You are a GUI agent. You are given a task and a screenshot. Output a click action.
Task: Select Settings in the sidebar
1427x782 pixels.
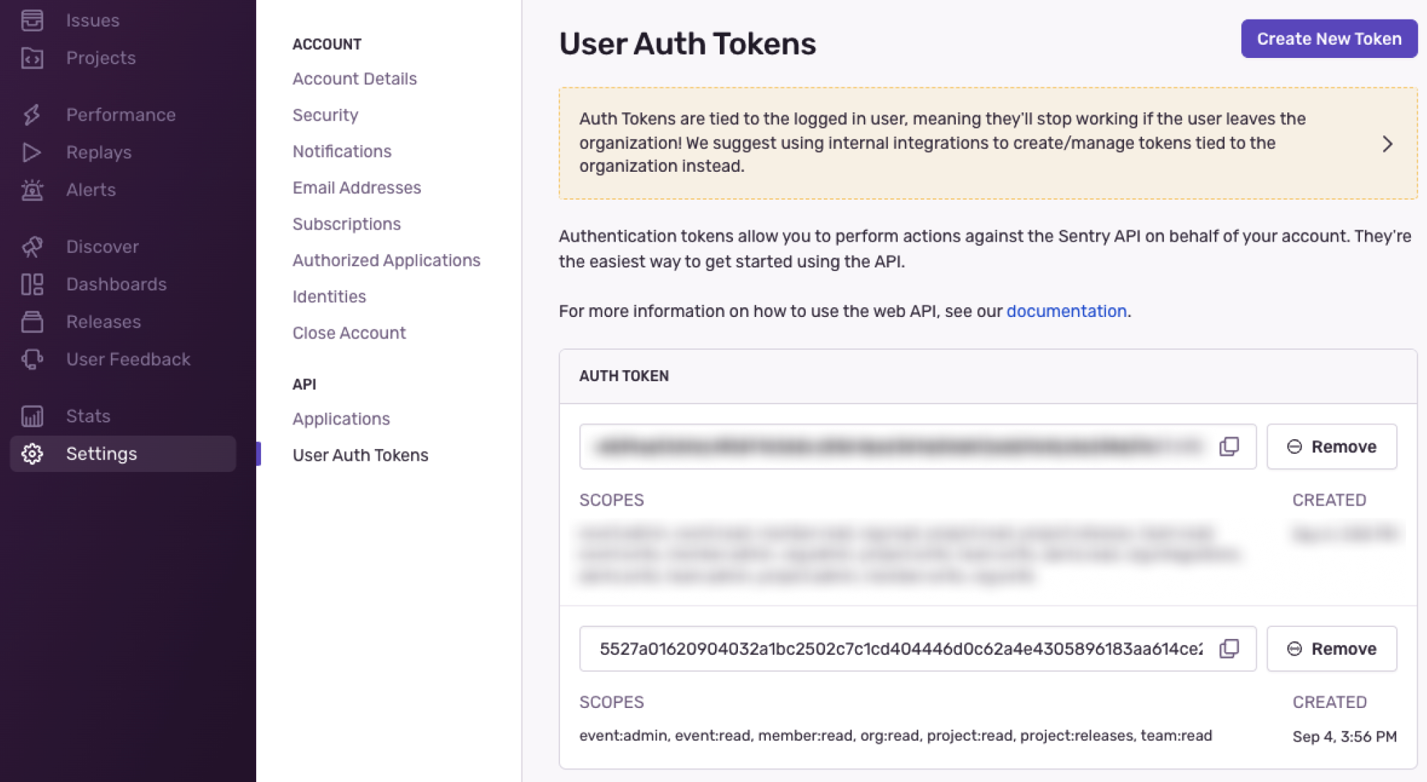123,454
